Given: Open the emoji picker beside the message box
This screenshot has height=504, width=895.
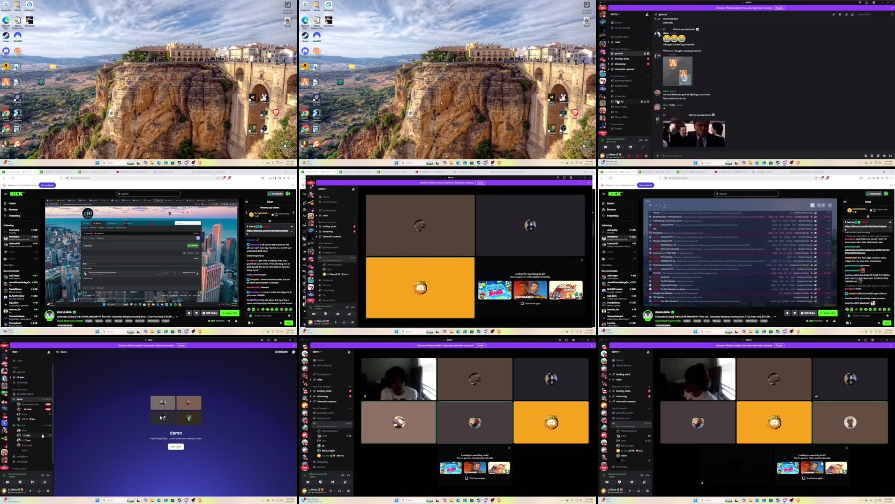Looking at the screenshot, I should tap(884, 155).
